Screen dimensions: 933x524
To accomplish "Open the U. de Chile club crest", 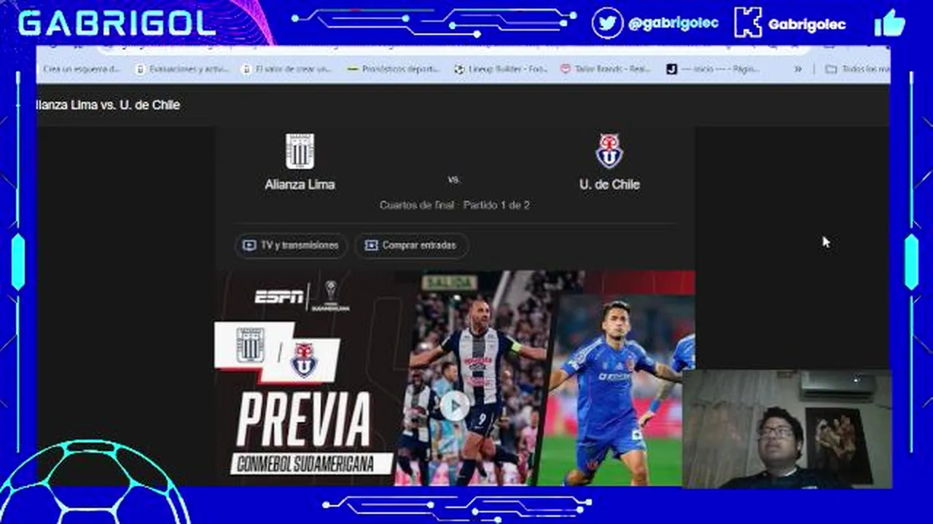I will click(x=609, y=151).
